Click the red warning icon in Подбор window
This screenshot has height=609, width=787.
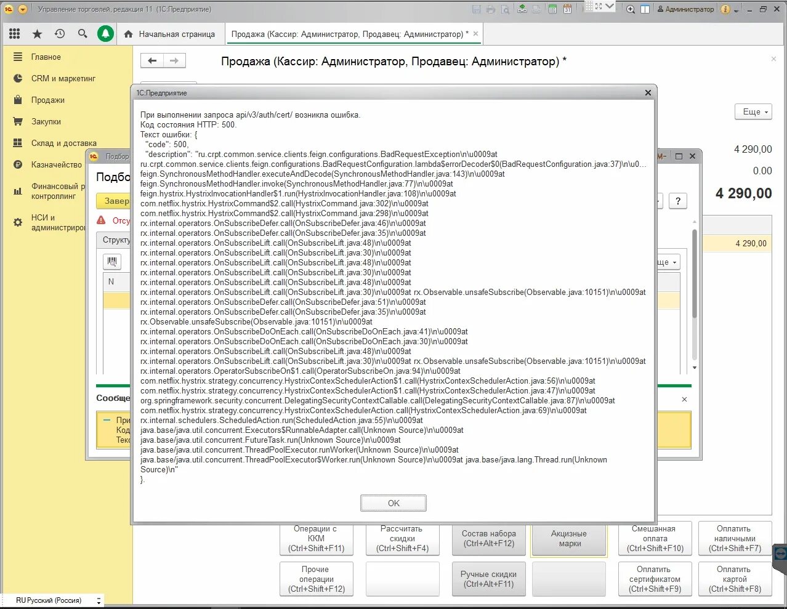coord(102,220)
